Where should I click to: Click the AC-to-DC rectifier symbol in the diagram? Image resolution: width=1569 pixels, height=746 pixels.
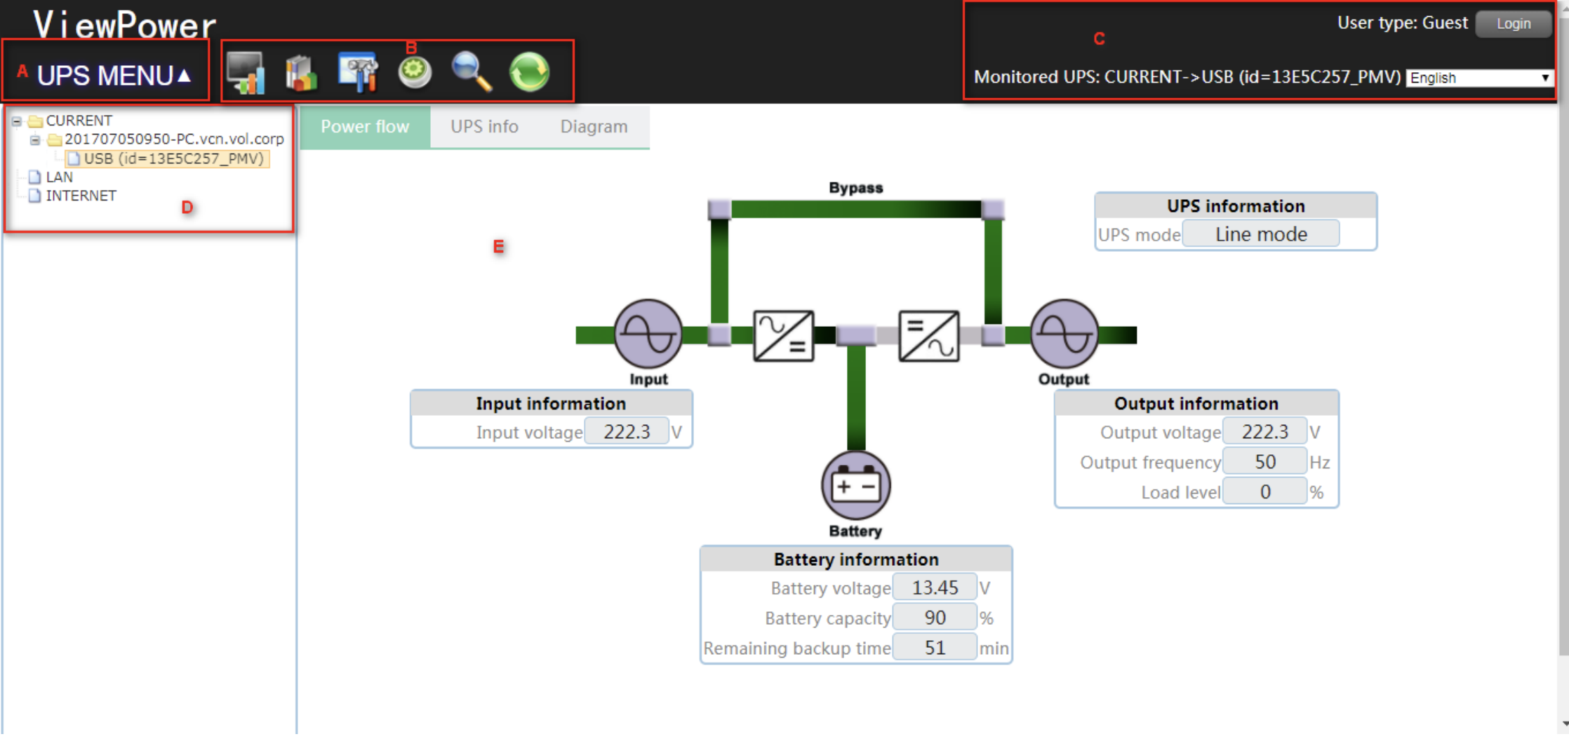(x=783, y=336)
